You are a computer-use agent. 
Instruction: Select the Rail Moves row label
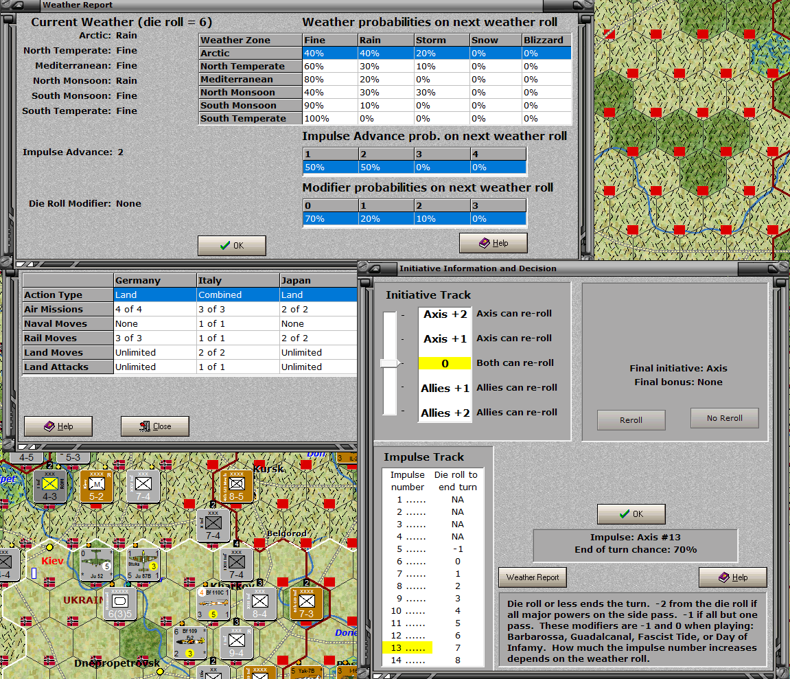[x=68, y=338]
